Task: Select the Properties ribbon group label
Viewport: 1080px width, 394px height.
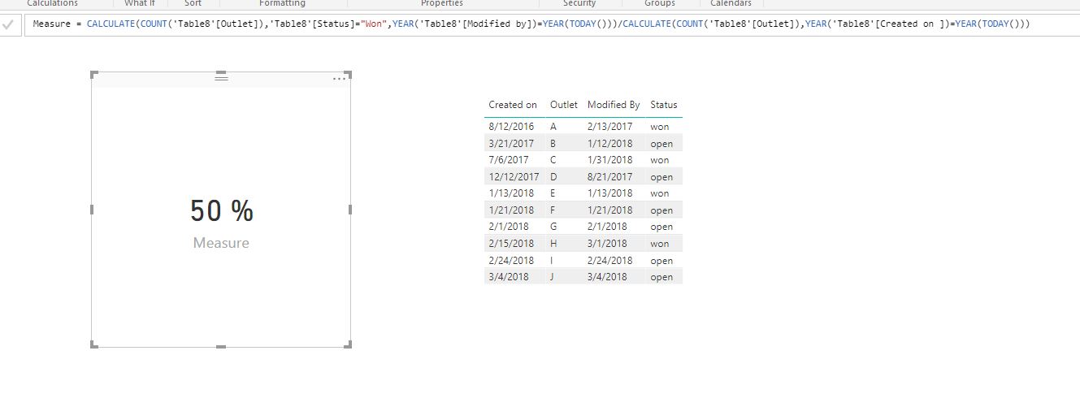Action: point(441,4)
